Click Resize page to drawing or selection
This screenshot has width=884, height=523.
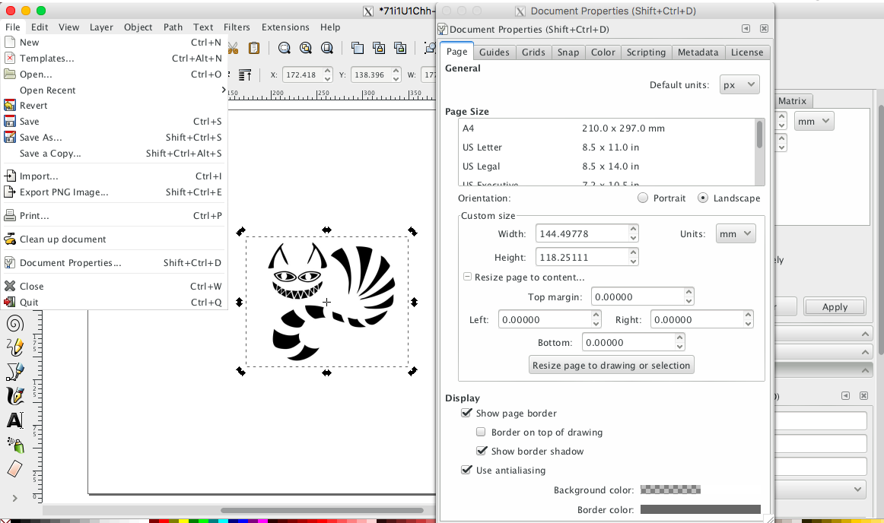point(611,365)
